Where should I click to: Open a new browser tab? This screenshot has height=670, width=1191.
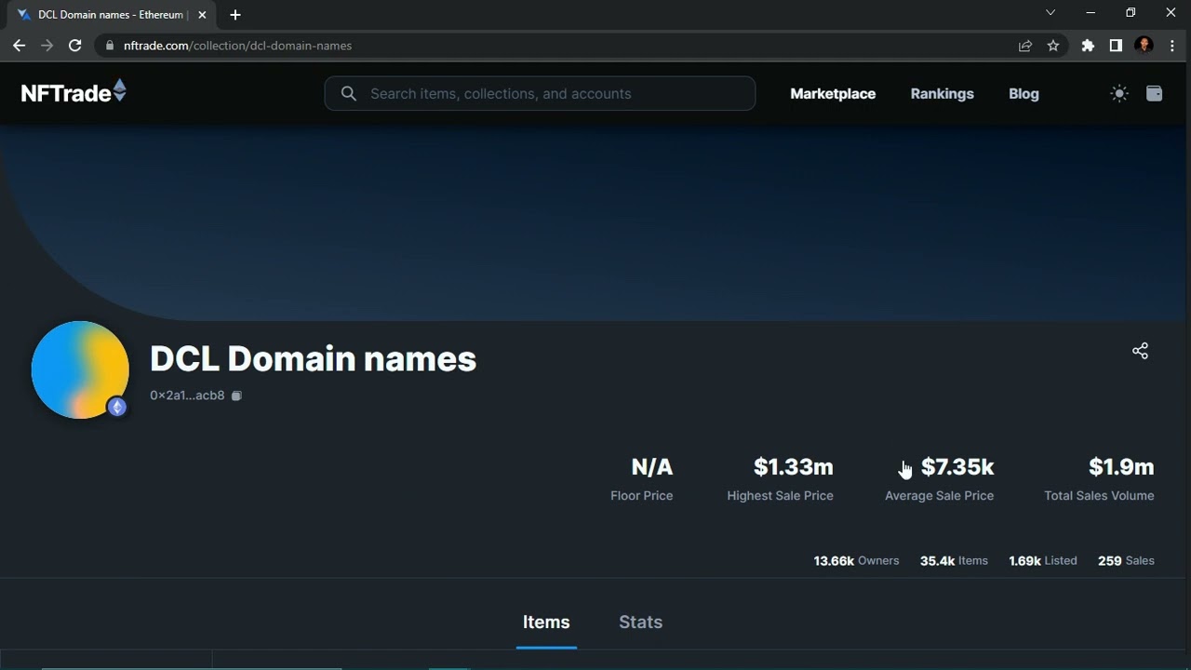coord(235,15)
